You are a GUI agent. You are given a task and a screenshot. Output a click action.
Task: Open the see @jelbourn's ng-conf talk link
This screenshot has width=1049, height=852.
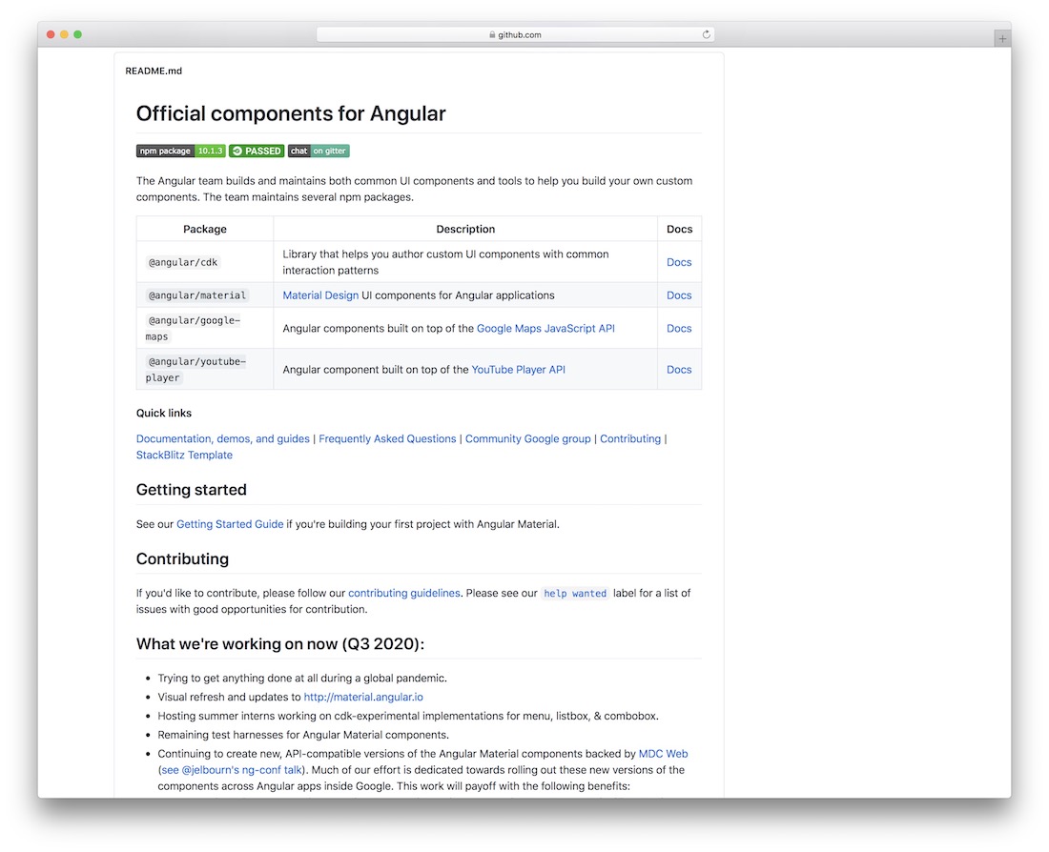tap(232, 770)
